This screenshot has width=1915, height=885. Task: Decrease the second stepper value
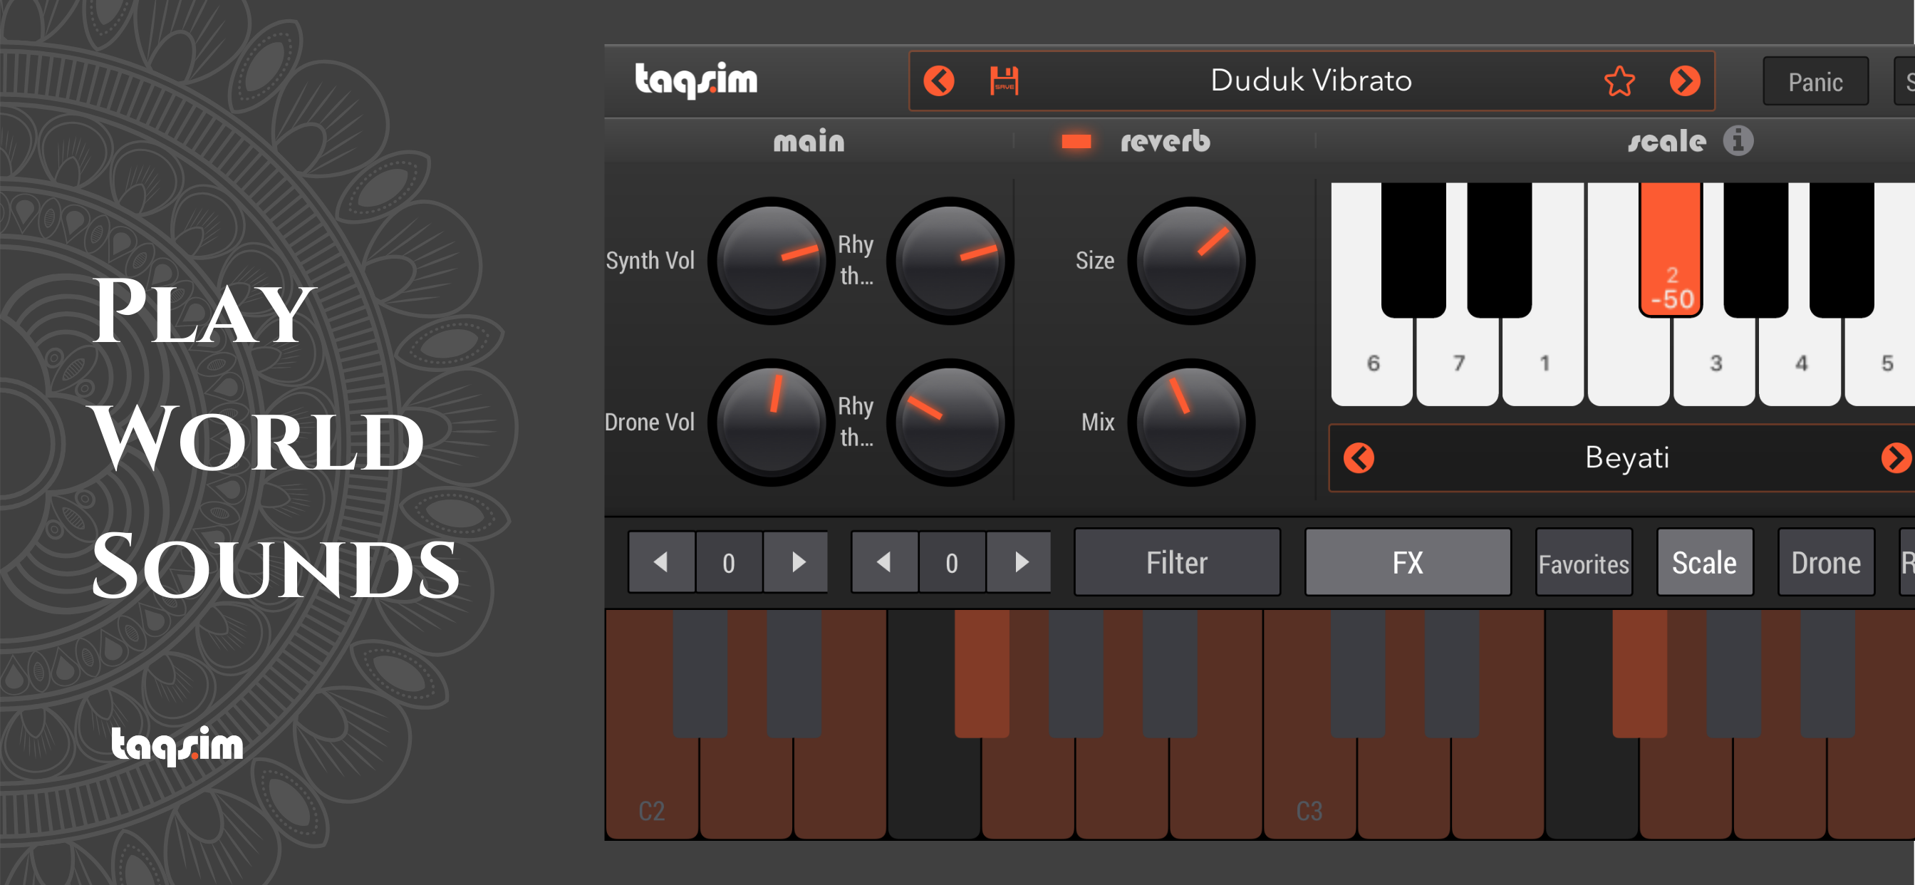[884, 562]
